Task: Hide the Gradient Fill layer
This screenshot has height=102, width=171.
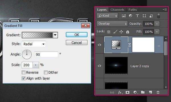Action: [99, 45]
